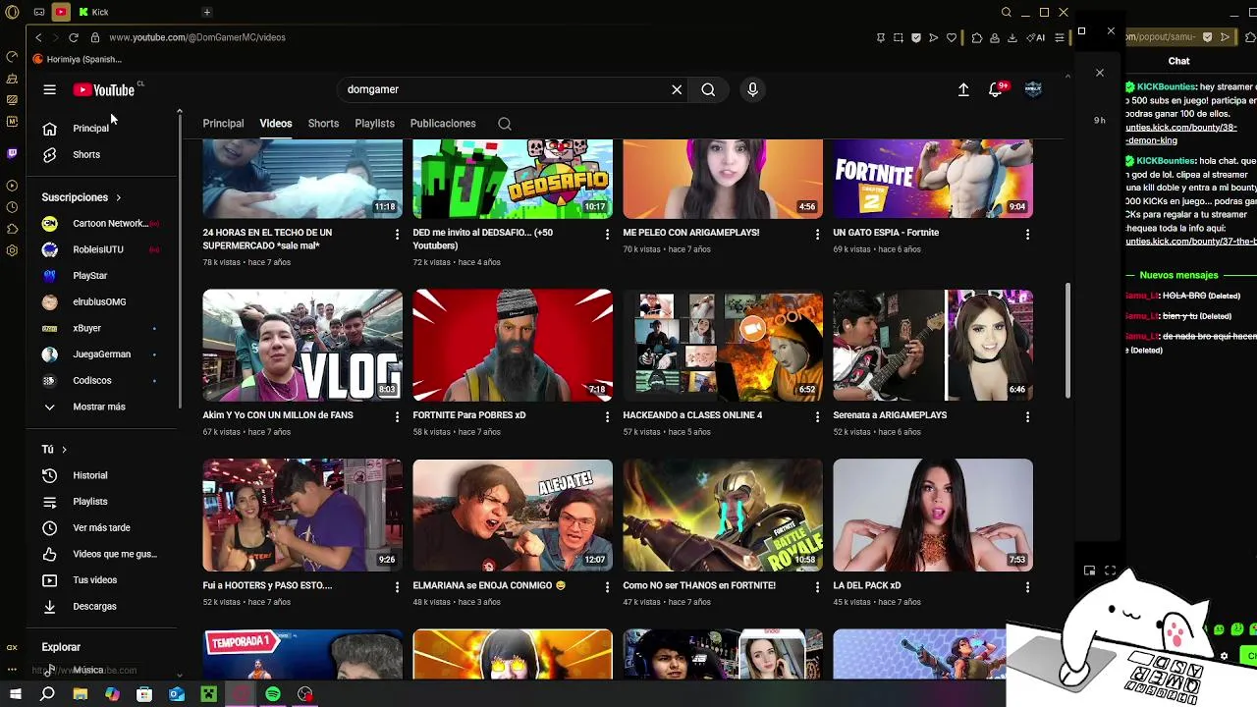Image resolution: width=1257 pixels, height=707 pixels.
Task: Open Horimiya bookmark in bookmarks bar
Action: click(79, 59)
